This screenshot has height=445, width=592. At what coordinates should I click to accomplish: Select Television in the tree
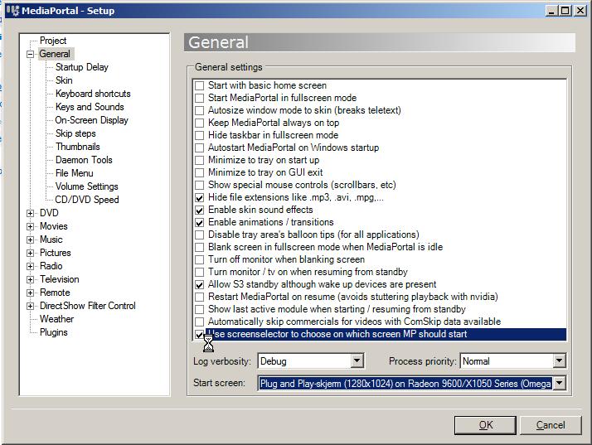[x=60, y=279]
